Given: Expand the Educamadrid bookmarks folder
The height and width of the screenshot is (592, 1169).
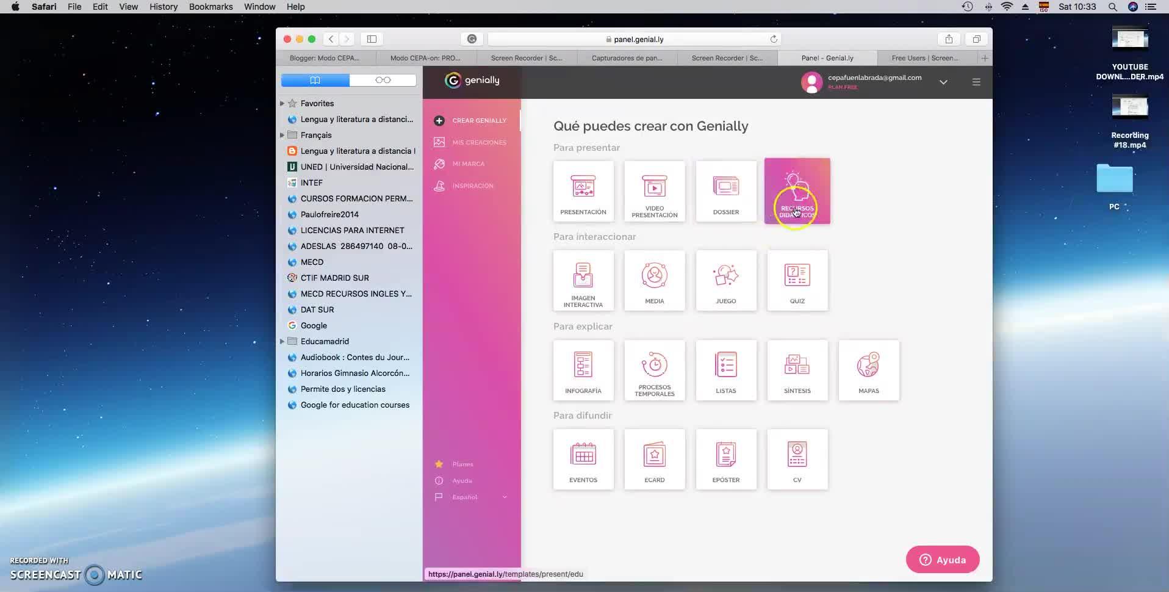Looking at the screenshot, I should point(282,342).
